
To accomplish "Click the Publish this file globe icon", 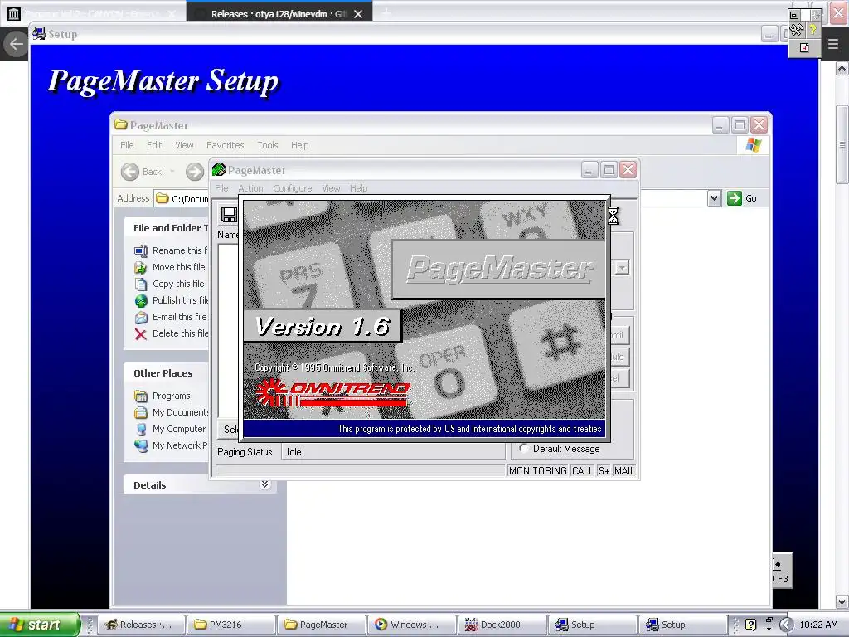I will pos(141,300).
